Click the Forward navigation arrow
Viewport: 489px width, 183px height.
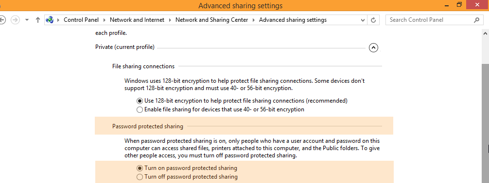click(15, 20)
